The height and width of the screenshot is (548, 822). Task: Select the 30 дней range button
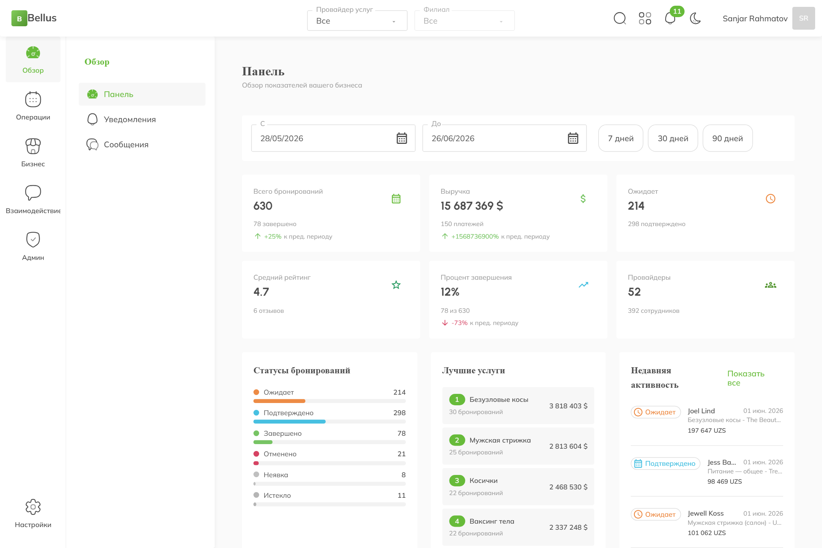point(673,138)
